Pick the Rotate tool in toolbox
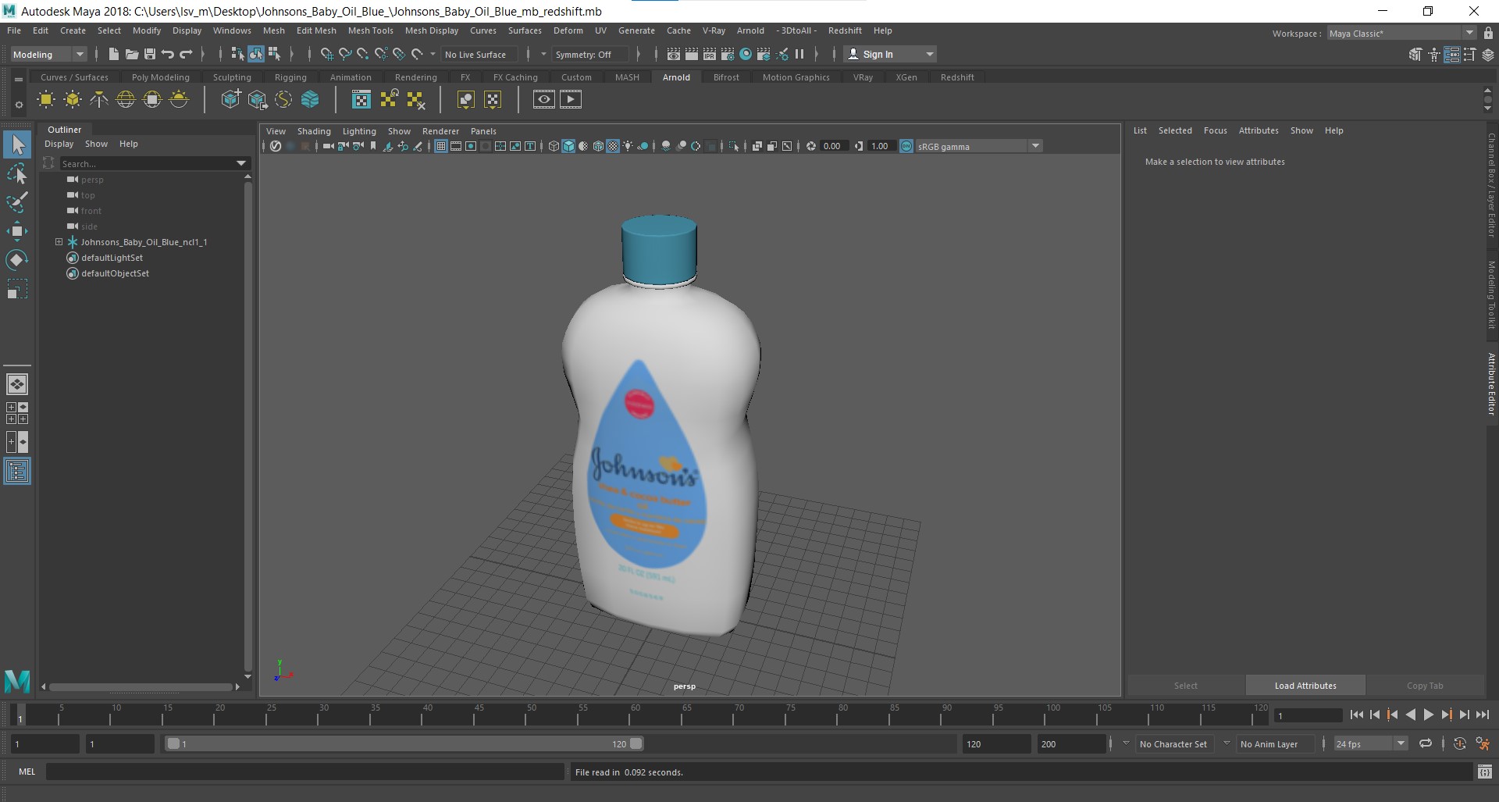 [17, 260]
